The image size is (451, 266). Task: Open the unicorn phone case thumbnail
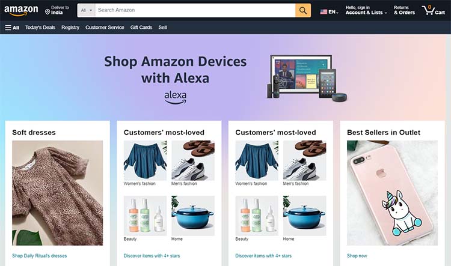coord(392,193)
